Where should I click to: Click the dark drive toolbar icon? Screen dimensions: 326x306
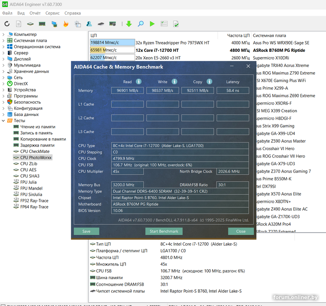(101, 24)
